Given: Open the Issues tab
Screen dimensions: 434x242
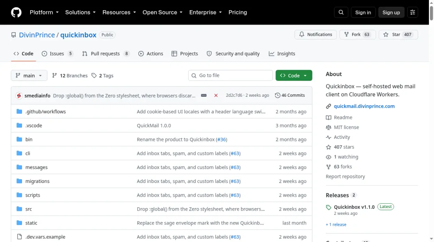Looking at the screenshot, I should pos(58,54).
